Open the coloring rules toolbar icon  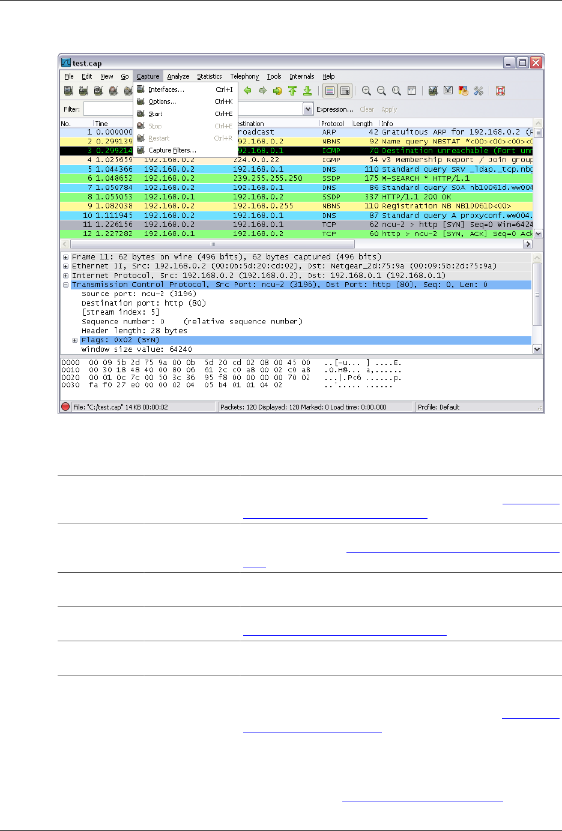click(x=463, y=91)
